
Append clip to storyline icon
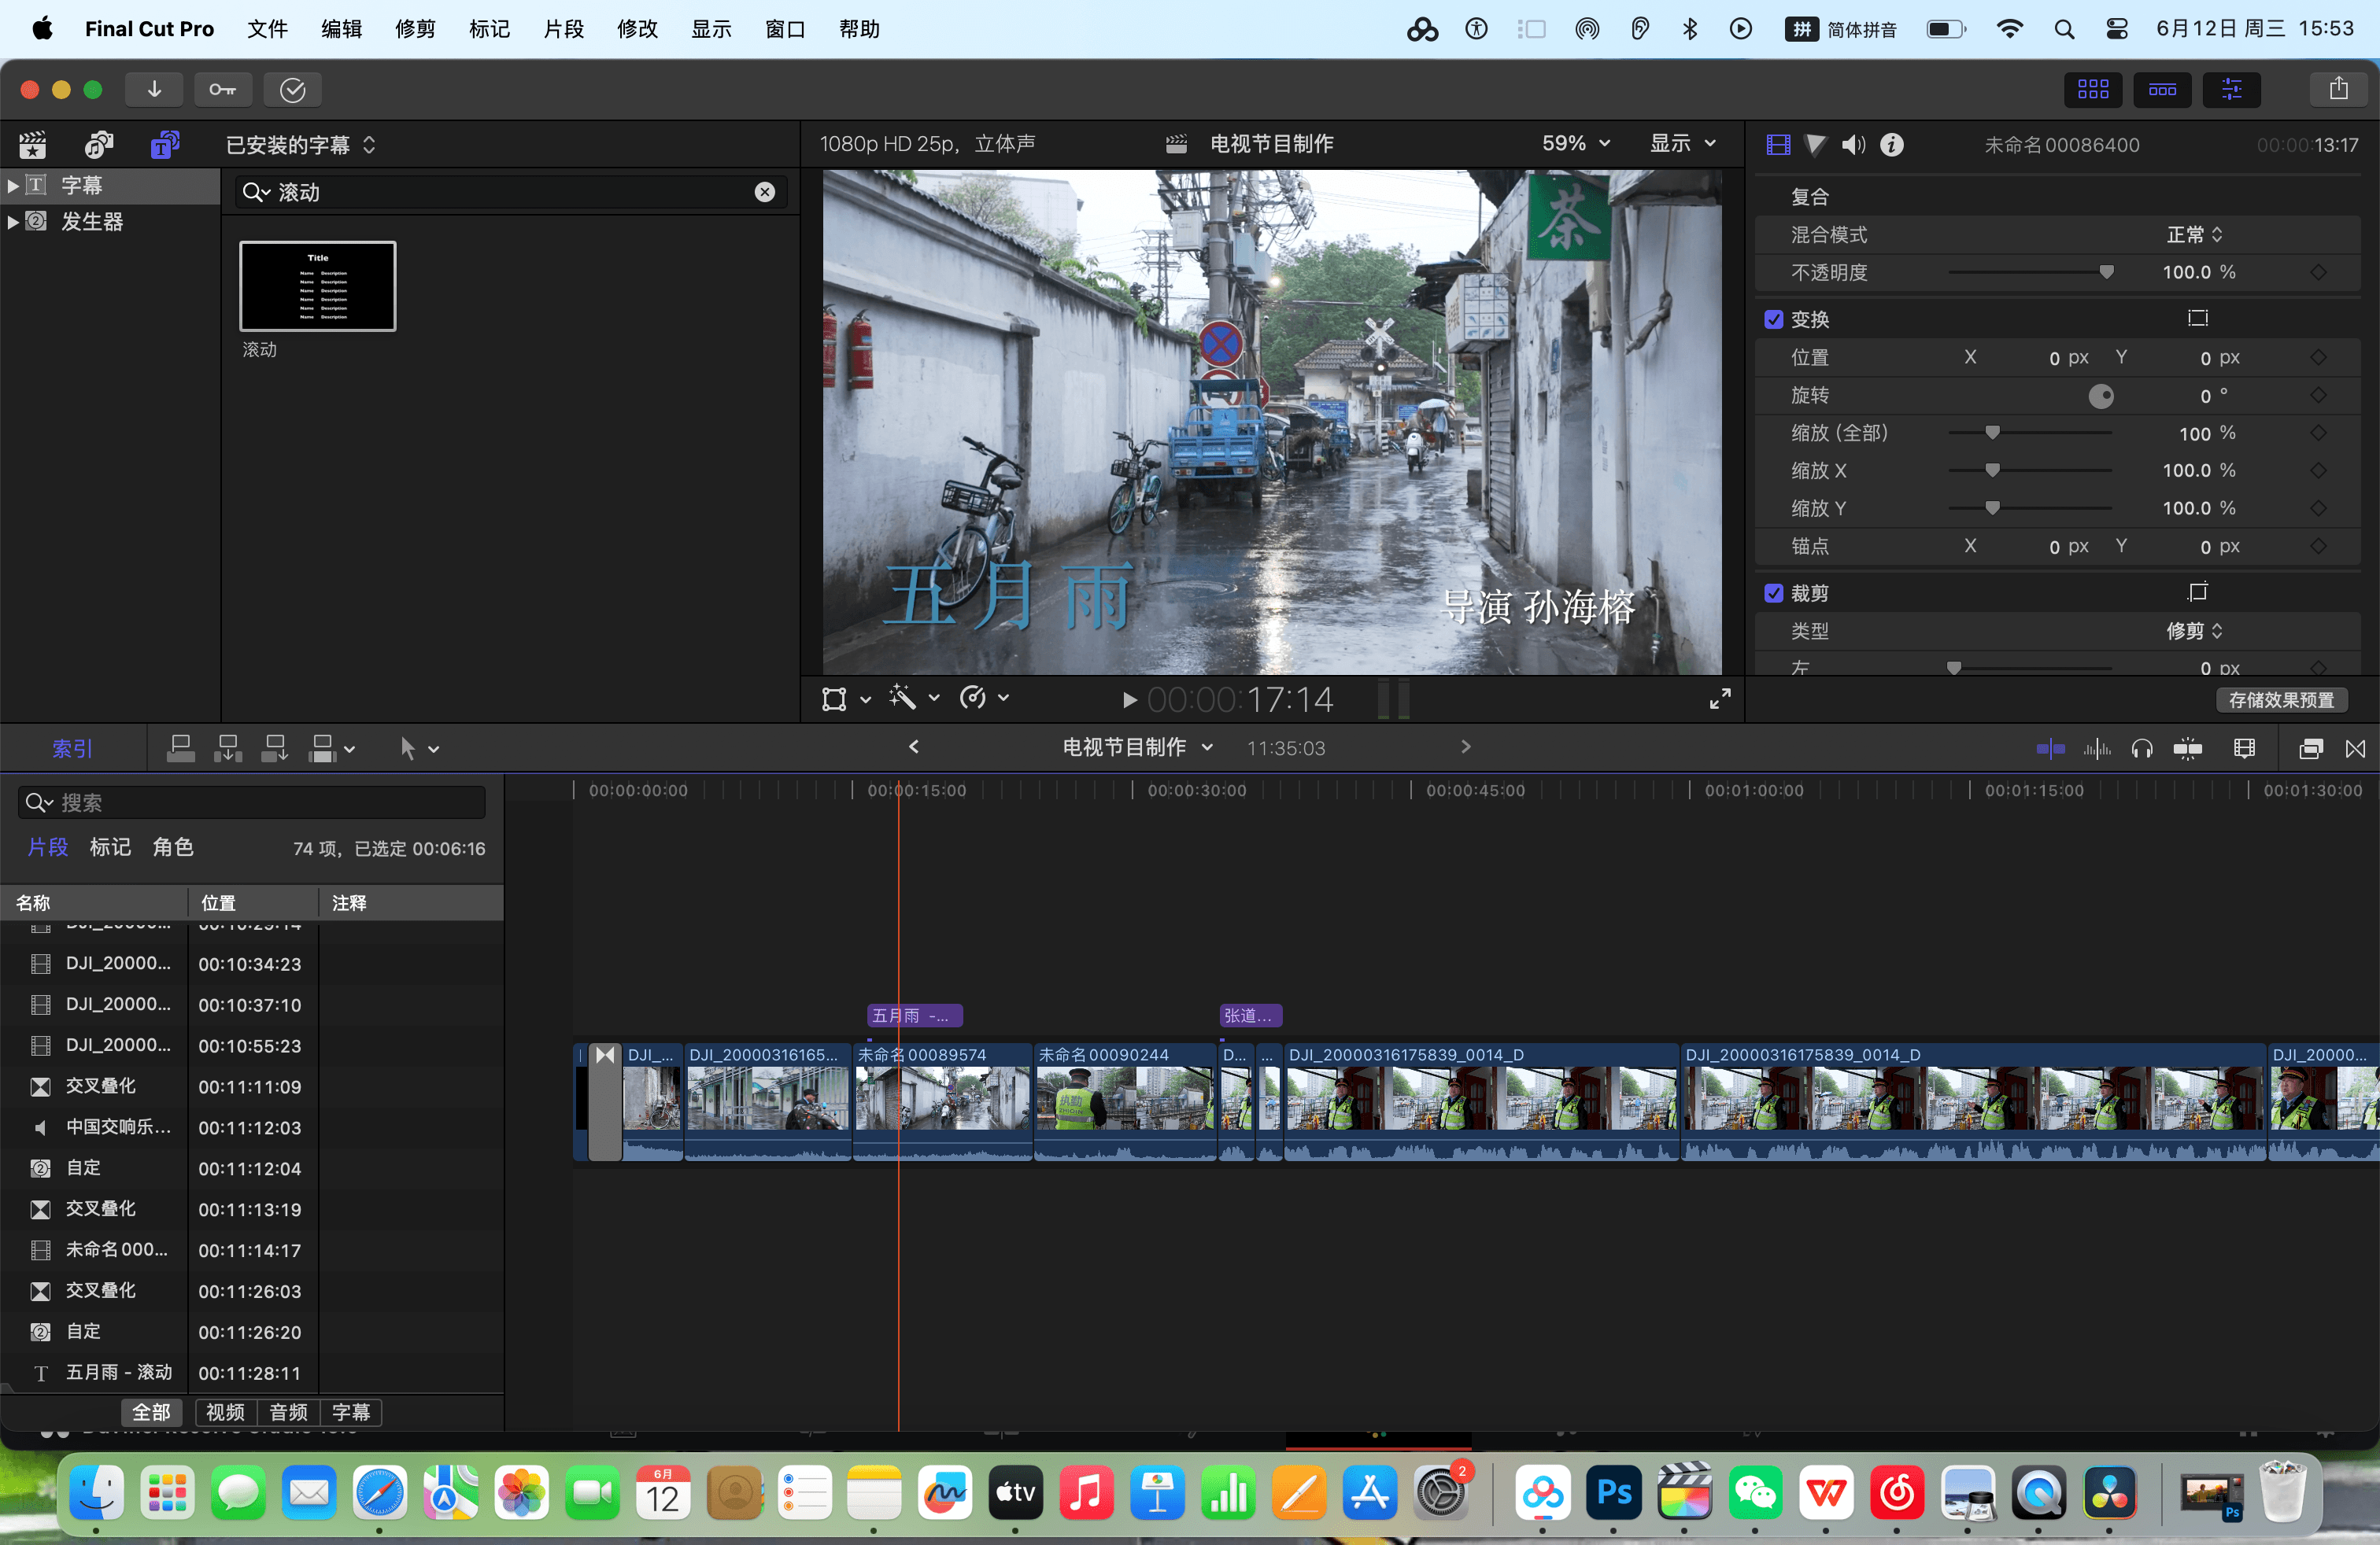275,749
